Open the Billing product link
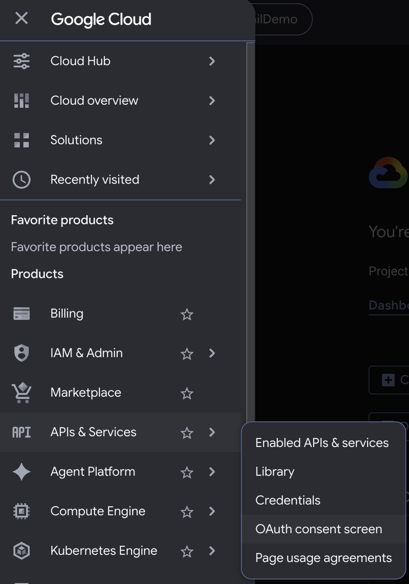This screenshot has width=409, height=584. [x=67, y=314]
